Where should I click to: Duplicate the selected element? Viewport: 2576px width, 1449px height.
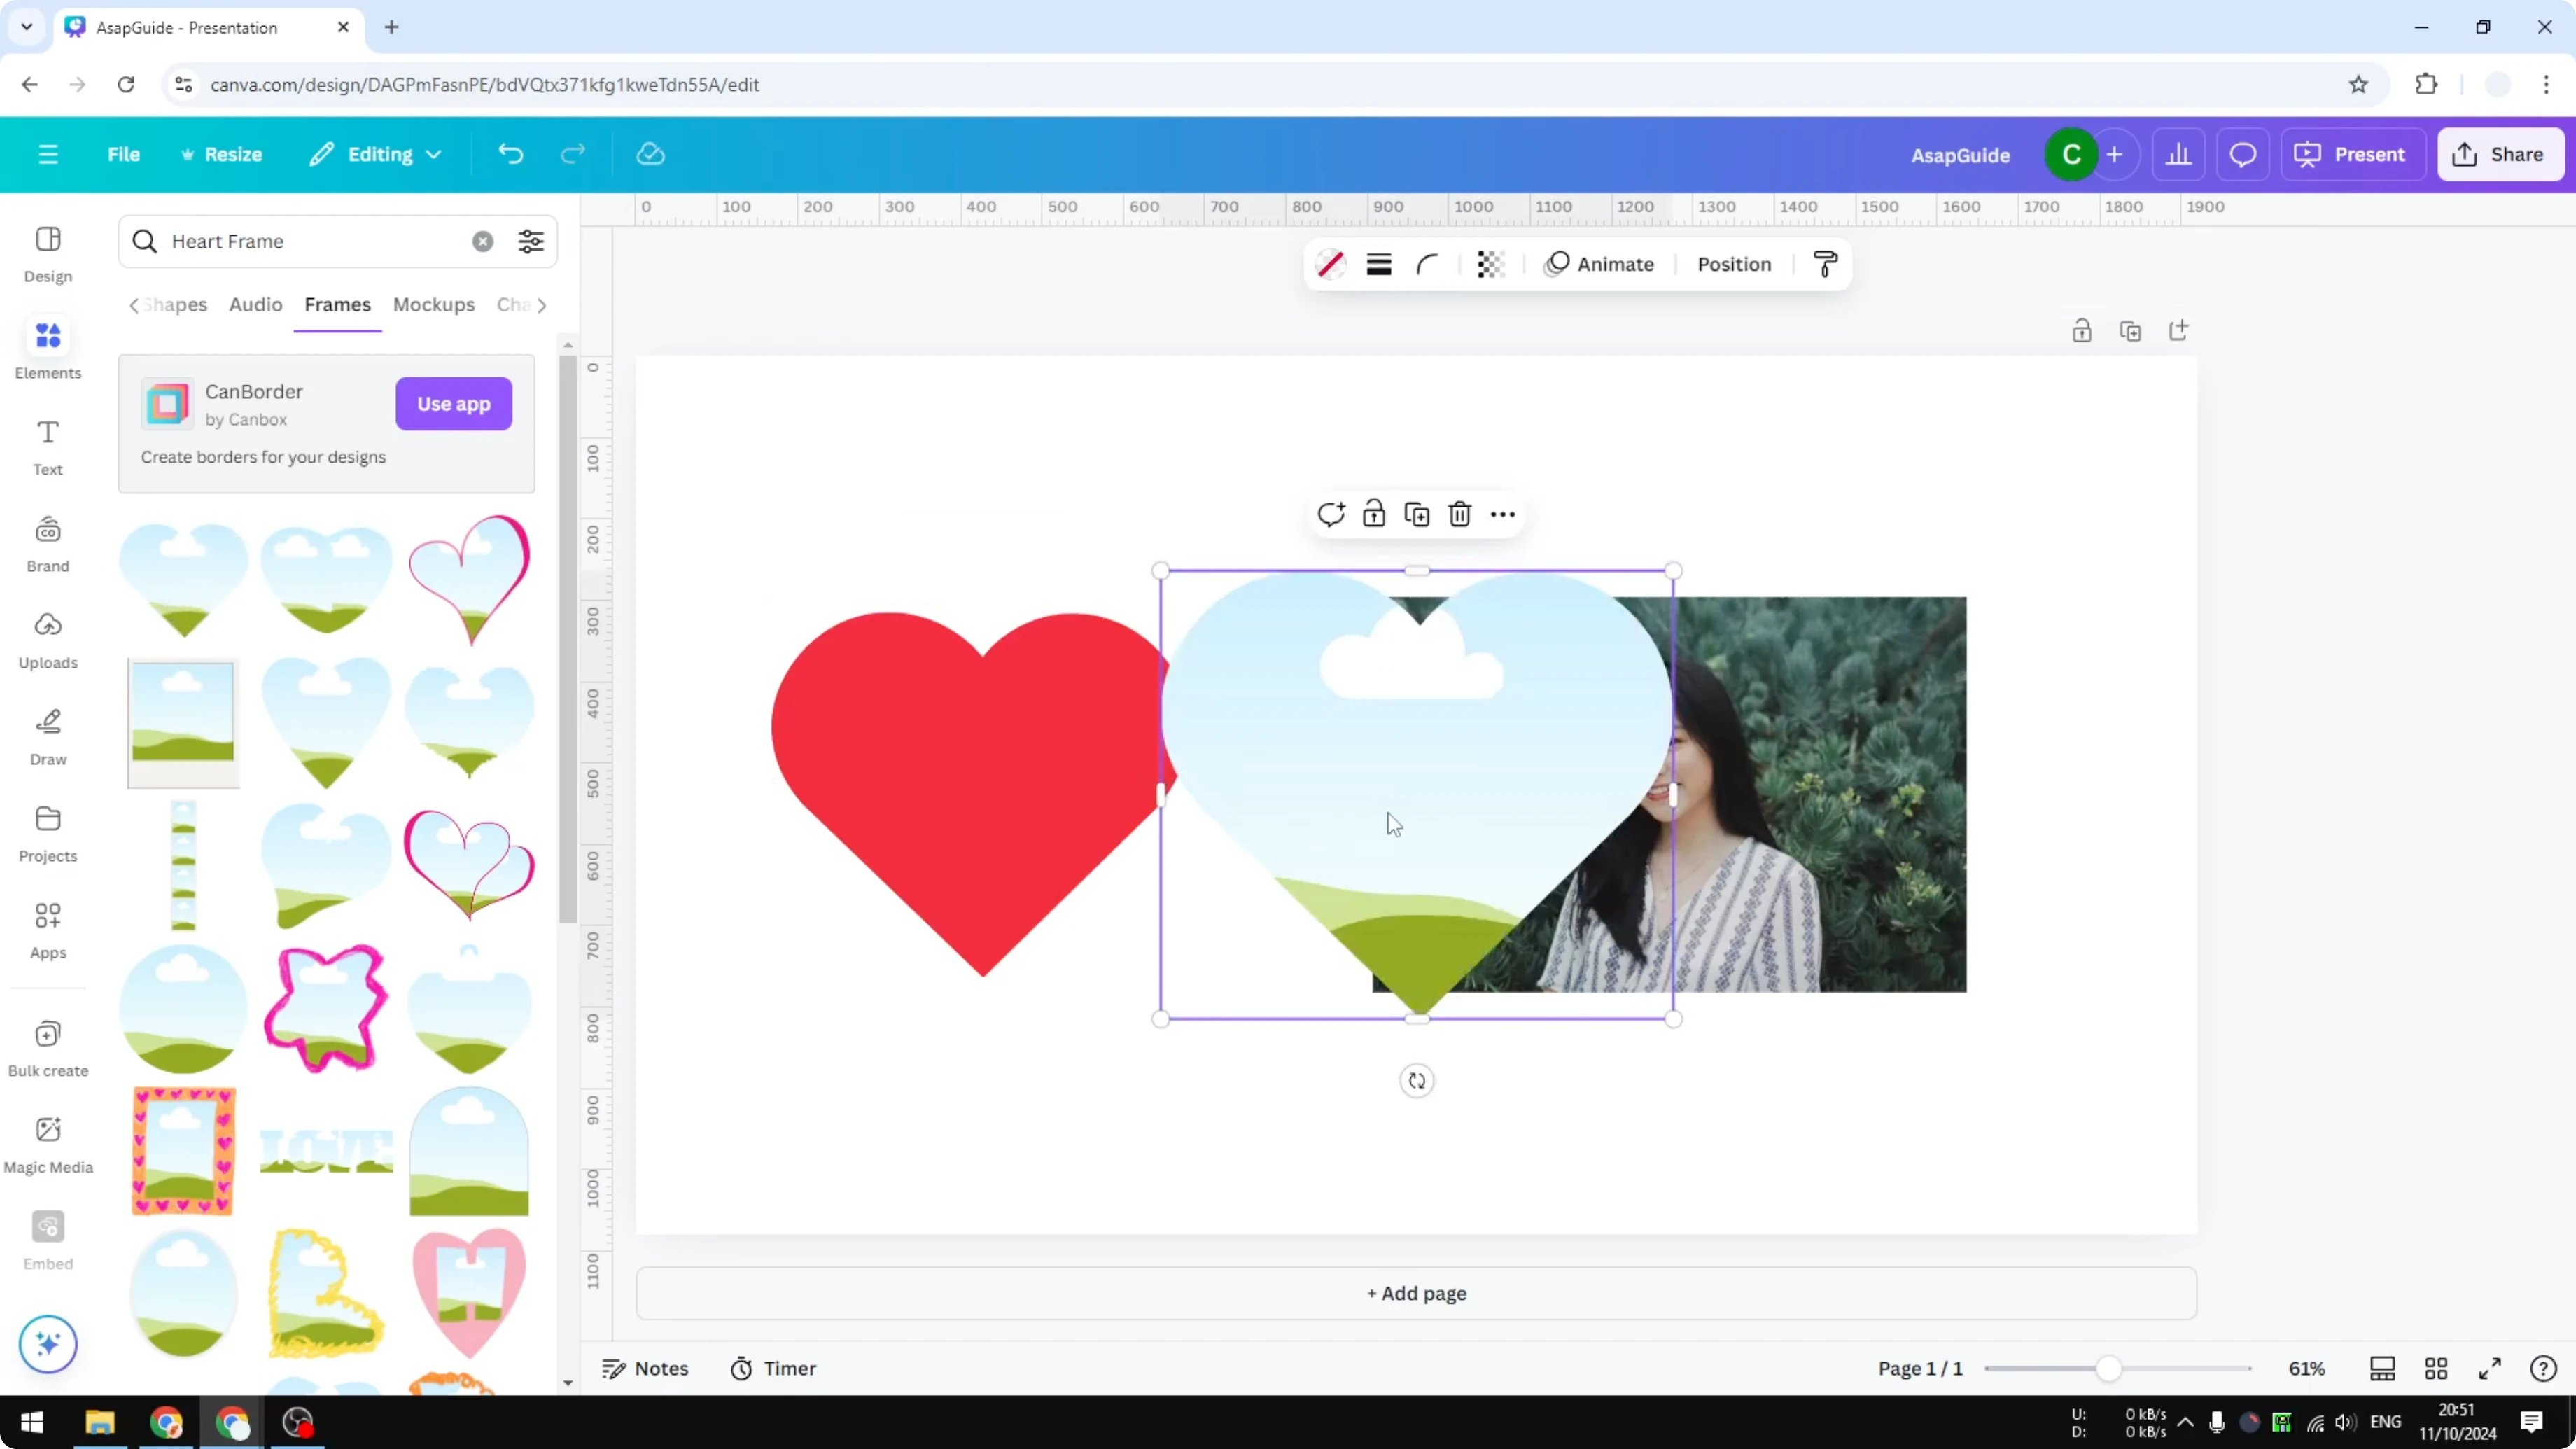(x=1417, y=513)
